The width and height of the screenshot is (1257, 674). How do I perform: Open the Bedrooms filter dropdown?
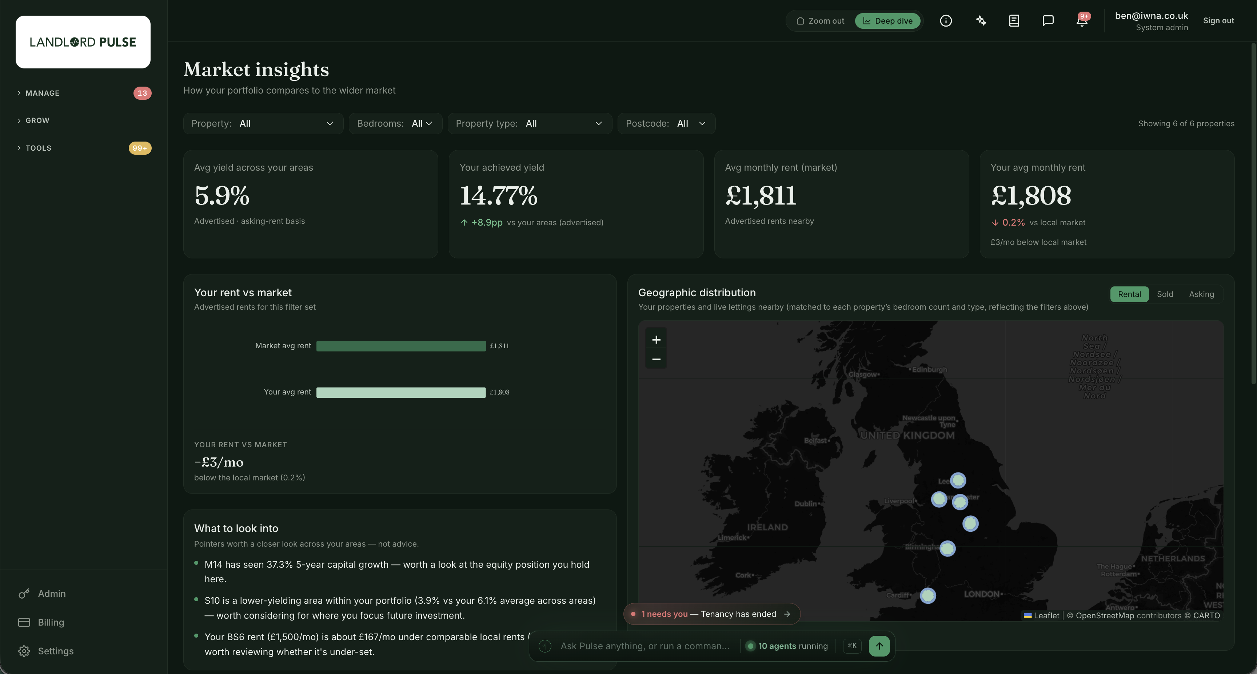395,124
